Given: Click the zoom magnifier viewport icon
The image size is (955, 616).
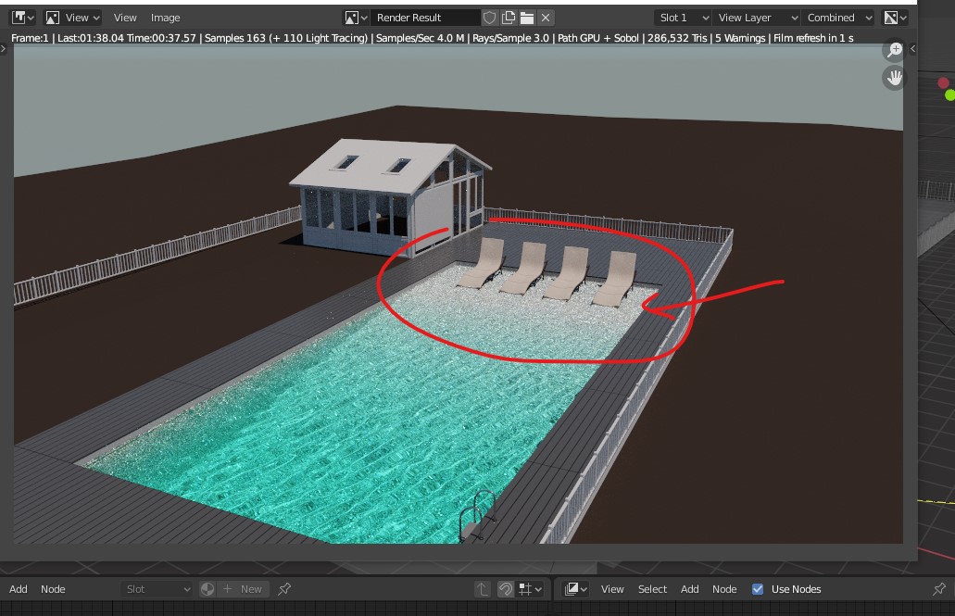Looking at the screenshot, I should pyautogui.click(x=894, y=50).
